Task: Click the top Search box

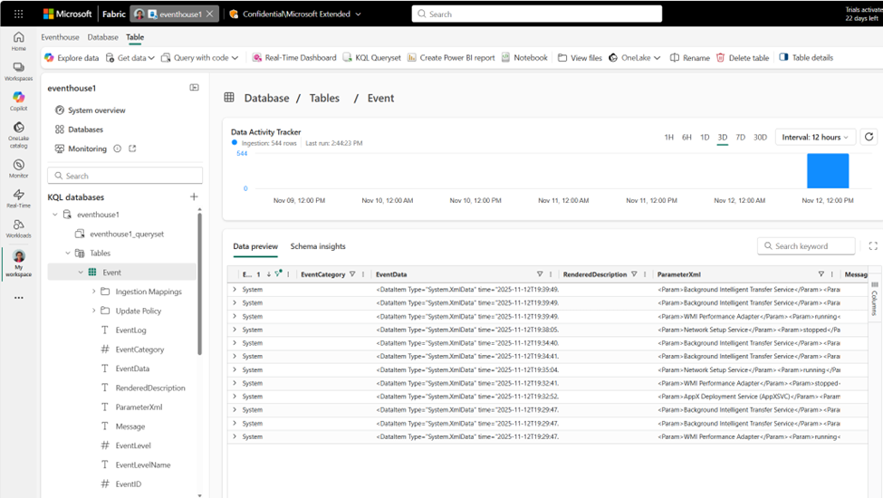Action: tap(537, 14)
